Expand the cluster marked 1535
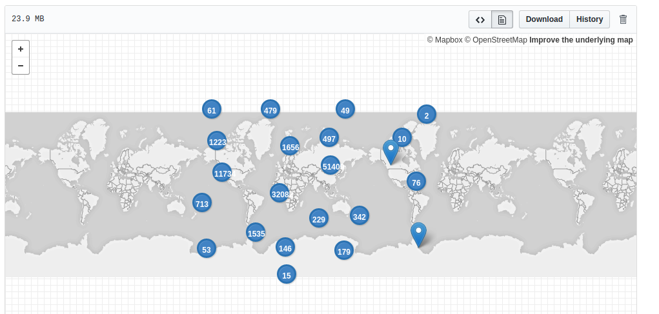This screenshot has width=659, height=314. click(256, 233)
